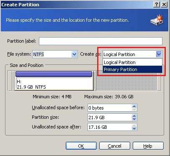The height and width of the screenshot is (156, 170).
Task: Cancel the Create Partition dialog
Action: click(x=115, y=146)
